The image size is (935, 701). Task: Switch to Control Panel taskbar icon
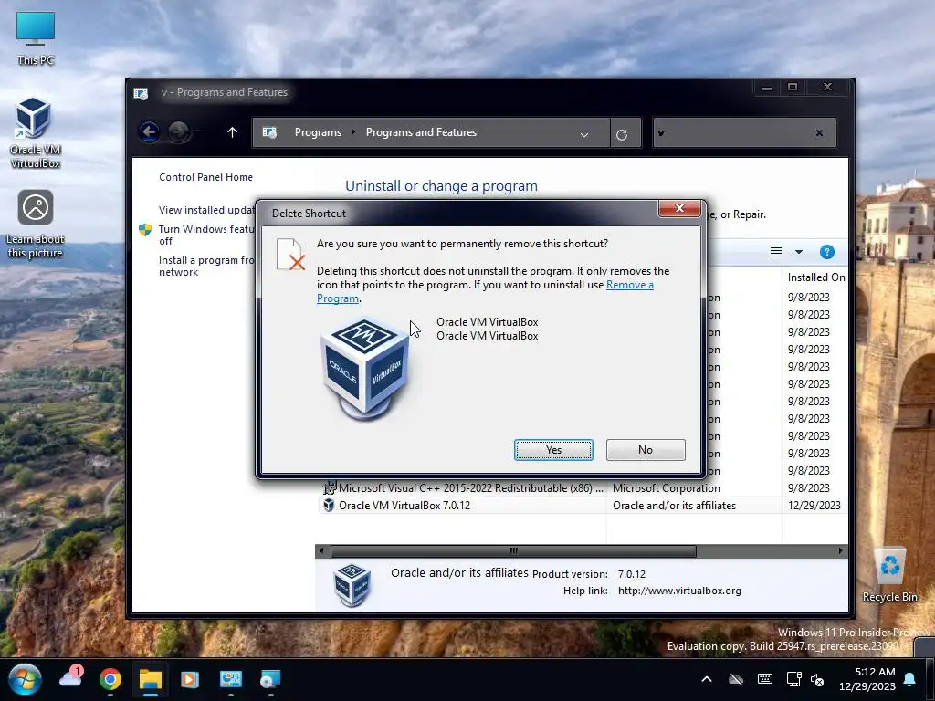(230, 679)
